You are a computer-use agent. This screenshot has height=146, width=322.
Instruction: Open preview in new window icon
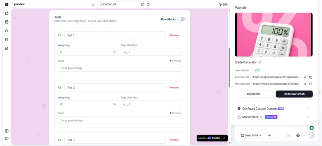[142, 4]
